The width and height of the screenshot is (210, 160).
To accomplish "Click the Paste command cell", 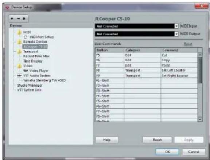I will tap(179, 65).
